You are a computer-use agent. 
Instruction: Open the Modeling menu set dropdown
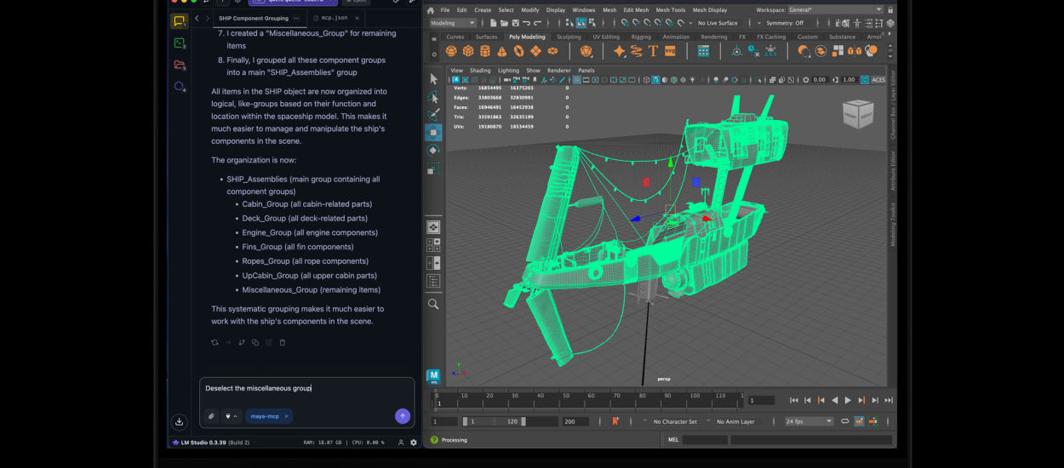pyautogui.click(x=453, y=23)
